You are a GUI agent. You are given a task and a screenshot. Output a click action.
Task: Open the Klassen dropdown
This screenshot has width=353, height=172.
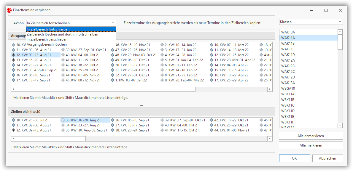(x=340, y=22)
